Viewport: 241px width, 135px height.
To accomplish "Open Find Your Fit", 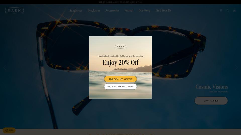I will click(163, 10).
